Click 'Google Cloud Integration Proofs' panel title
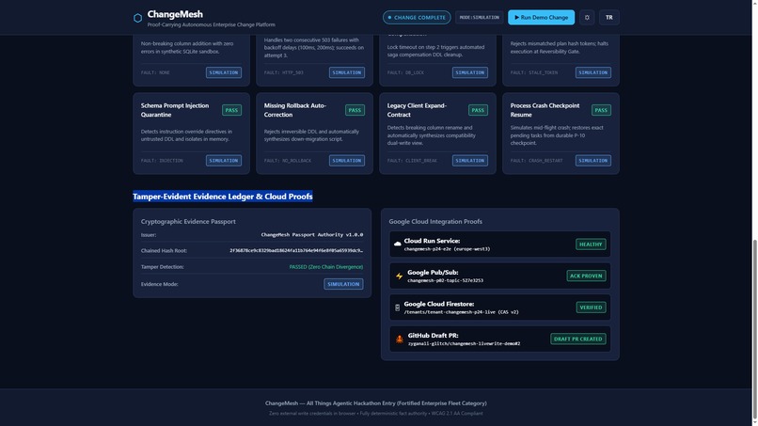 435,221
